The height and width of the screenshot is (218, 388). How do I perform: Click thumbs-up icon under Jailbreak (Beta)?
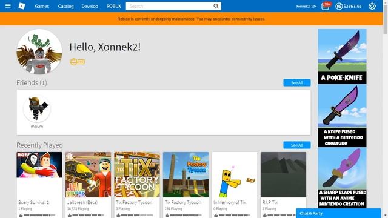click(x=70, y=216)
